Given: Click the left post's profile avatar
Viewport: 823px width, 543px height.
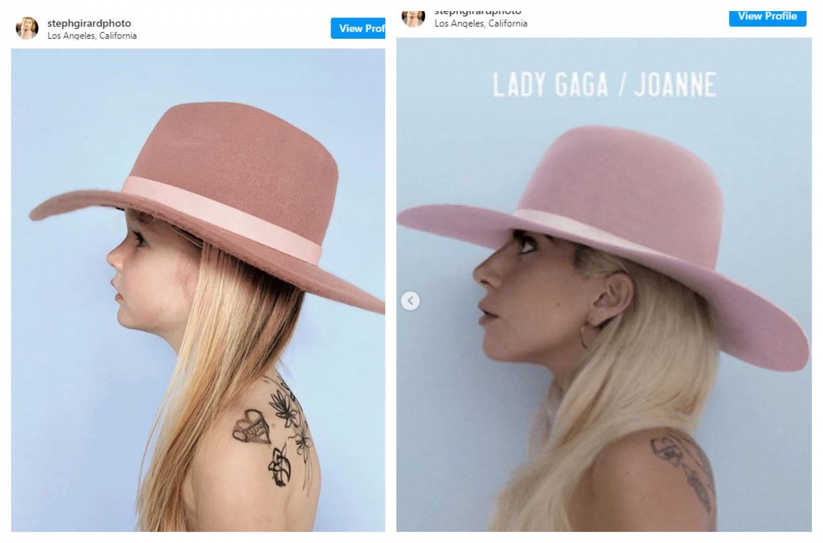Looking at the screenshot, I should pyautogui.click(x=27, y=28).
